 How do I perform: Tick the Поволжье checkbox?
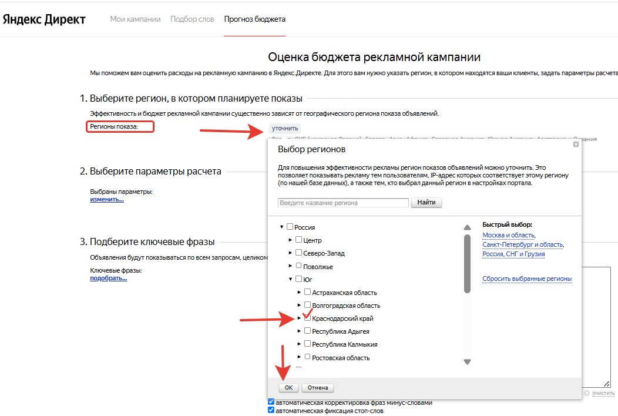point(299,266)
